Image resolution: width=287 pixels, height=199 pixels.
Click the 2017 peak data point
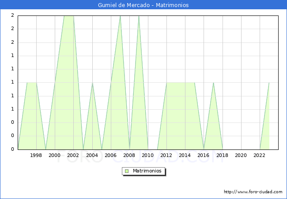click(x=213, y=83)
